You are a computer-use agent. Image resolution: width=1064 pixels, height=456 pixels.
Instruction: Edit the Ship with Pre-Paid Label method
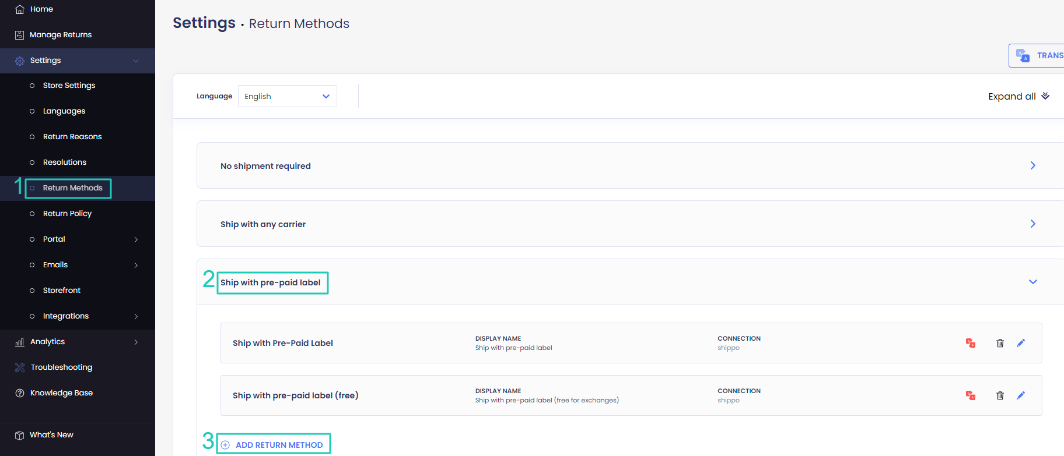1021,343
